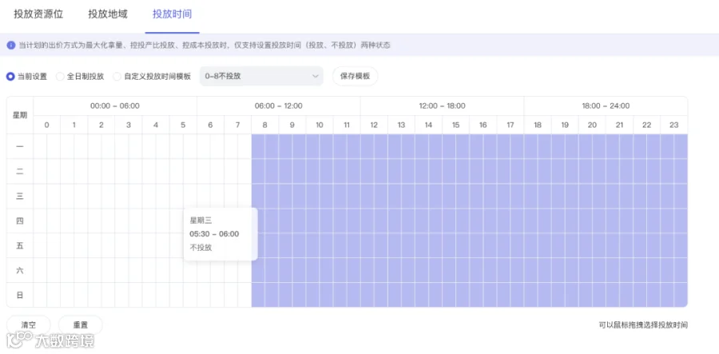Click the 保存模板 button
Screen dimensions: 719x354
[x=355, y=76]
